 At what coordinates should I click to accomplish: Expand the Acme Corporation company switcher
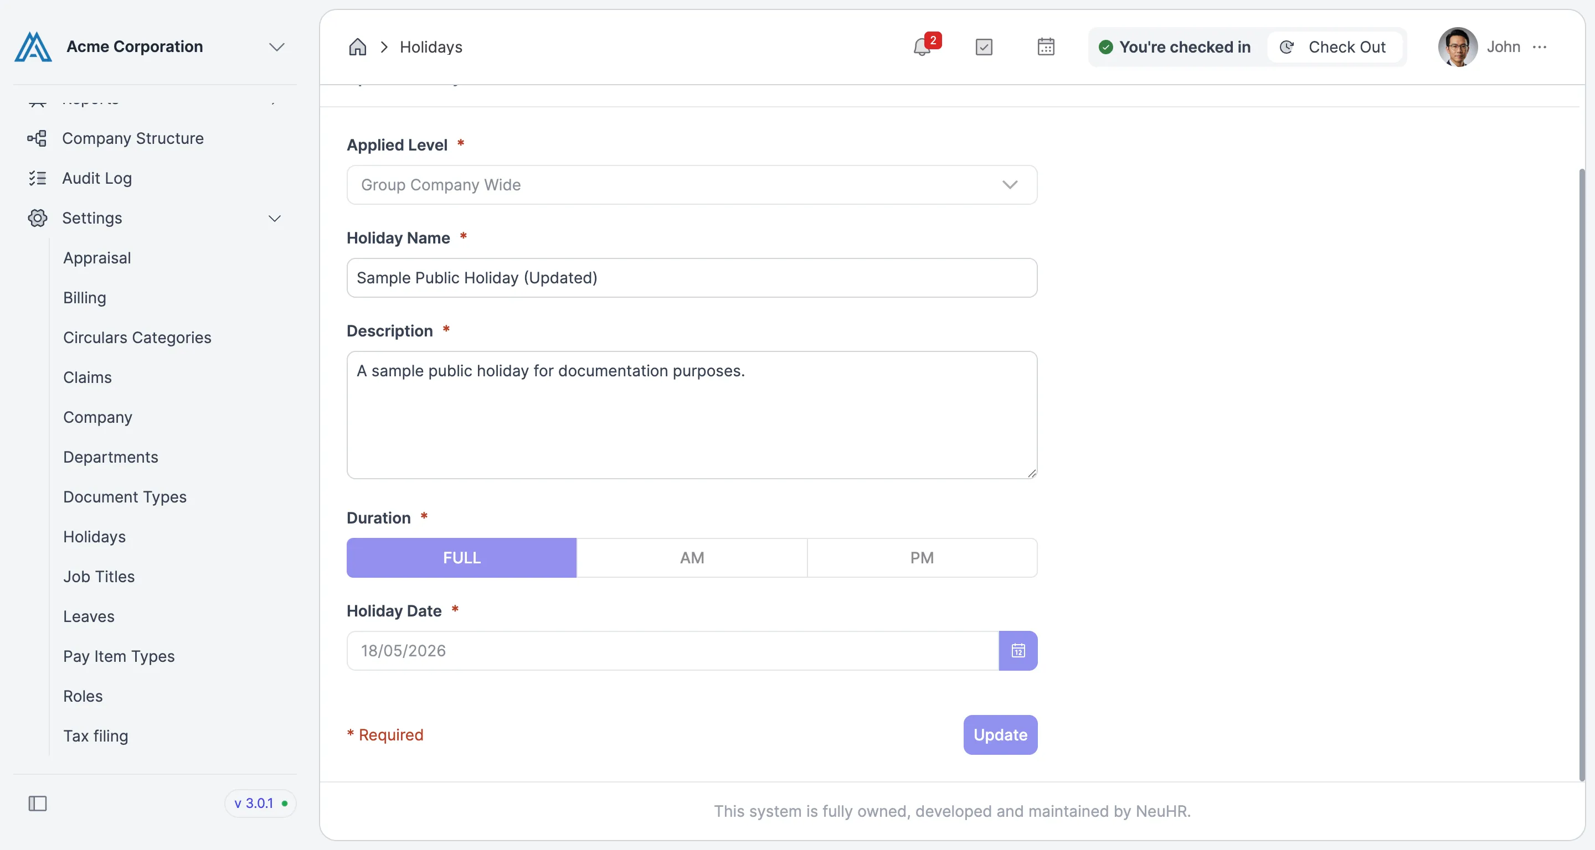click(276, 47)
